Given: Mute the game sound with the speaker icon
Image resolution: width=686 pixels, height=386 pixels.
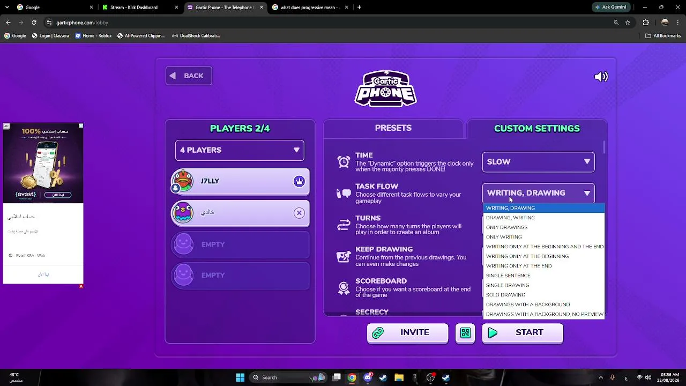Looking at the screenshot, I should point(601,77).
